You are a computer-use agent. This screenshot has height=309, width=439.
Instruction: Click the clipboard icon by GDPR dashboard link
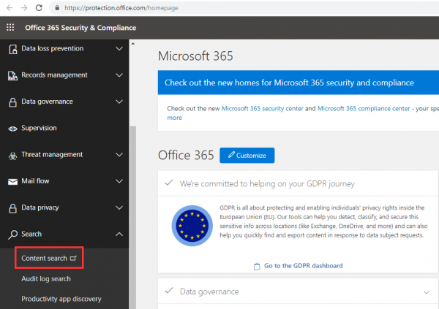[257, 267]
